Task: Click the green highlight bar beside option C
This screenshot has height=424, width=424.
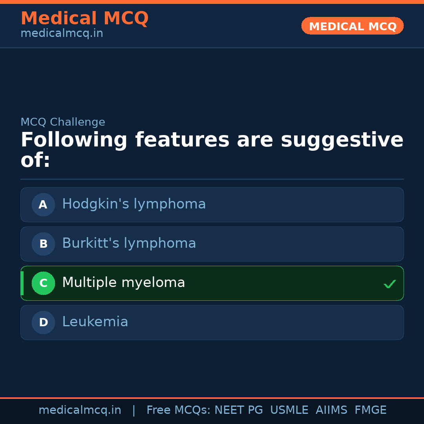Action: (22, 283)
